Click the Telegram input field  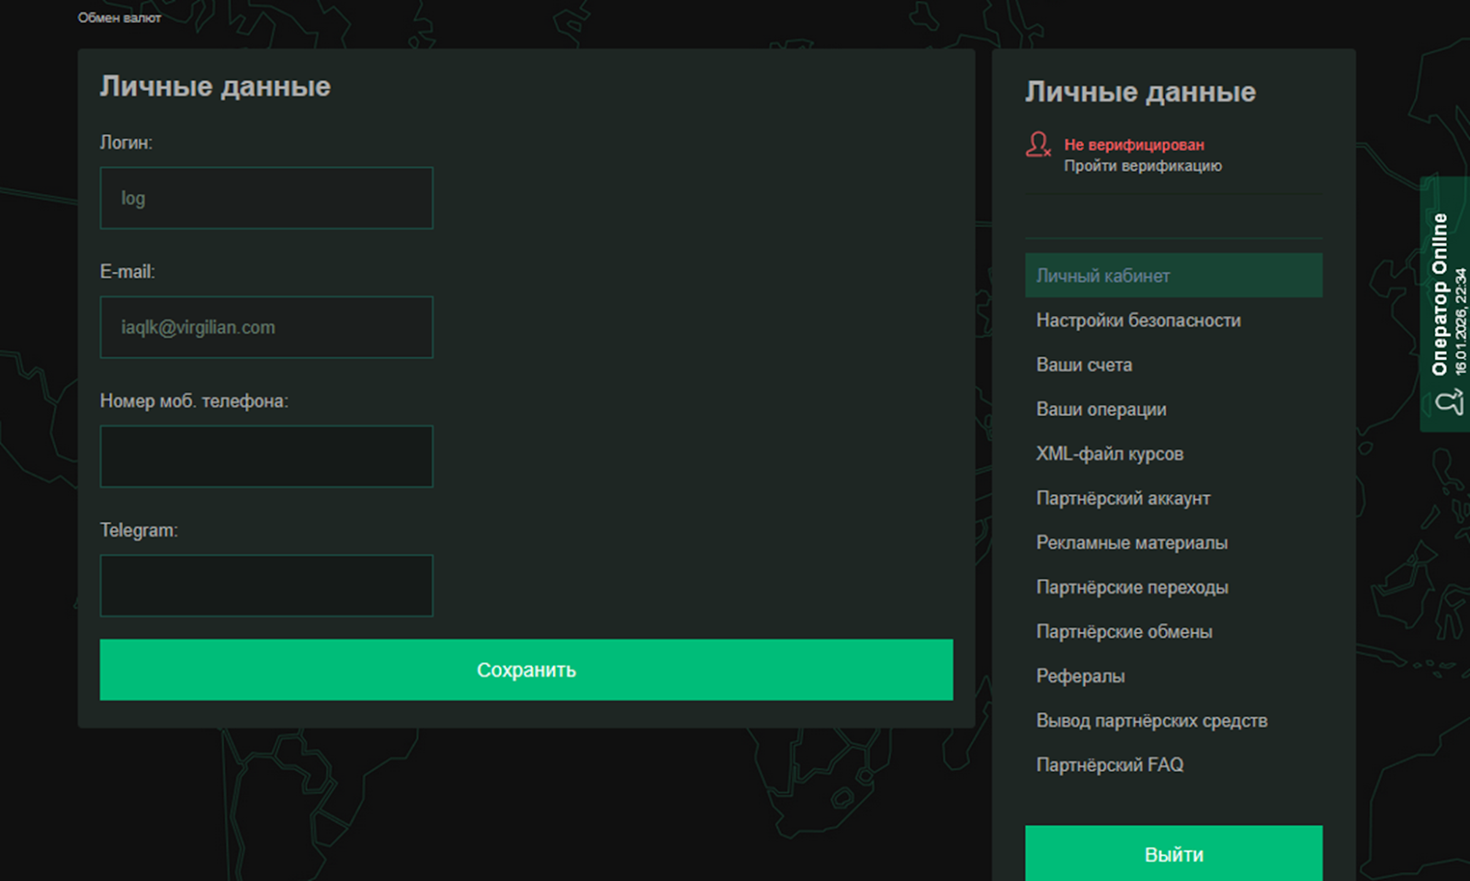[x=266, y=585]
